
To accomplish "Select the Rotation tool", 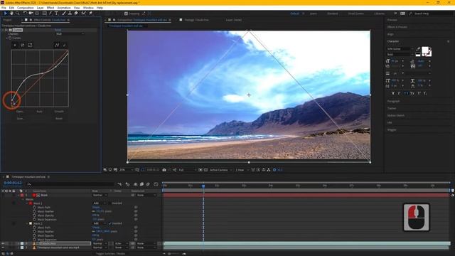I will coord(25,14).
